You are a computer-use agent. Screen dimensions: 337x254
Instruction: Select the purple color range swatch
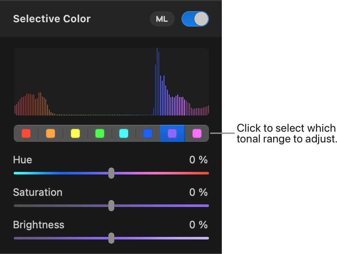(x=172, y=133)
